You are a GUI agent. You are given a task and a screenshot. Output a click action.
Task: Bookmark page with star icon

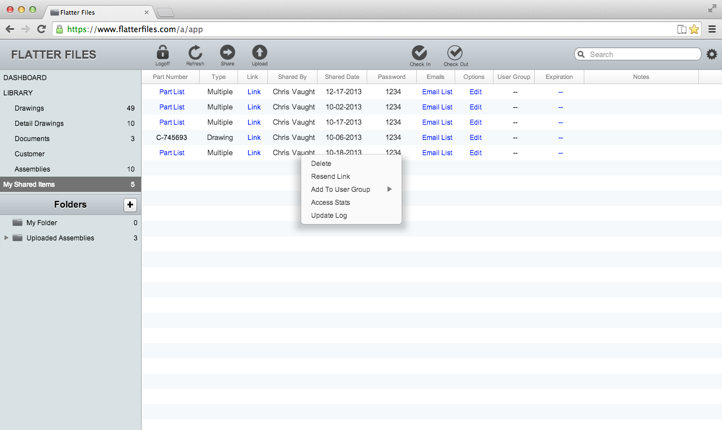(694, 29)
